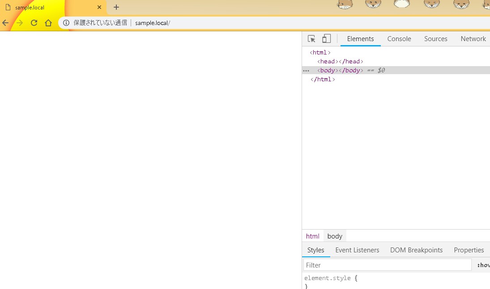Go to the home page icon
490x289 pixels.
48,23
